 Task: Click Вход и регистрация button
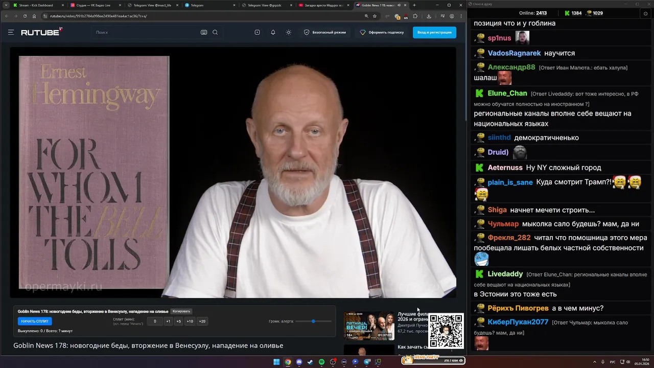(x=434, y=32)
